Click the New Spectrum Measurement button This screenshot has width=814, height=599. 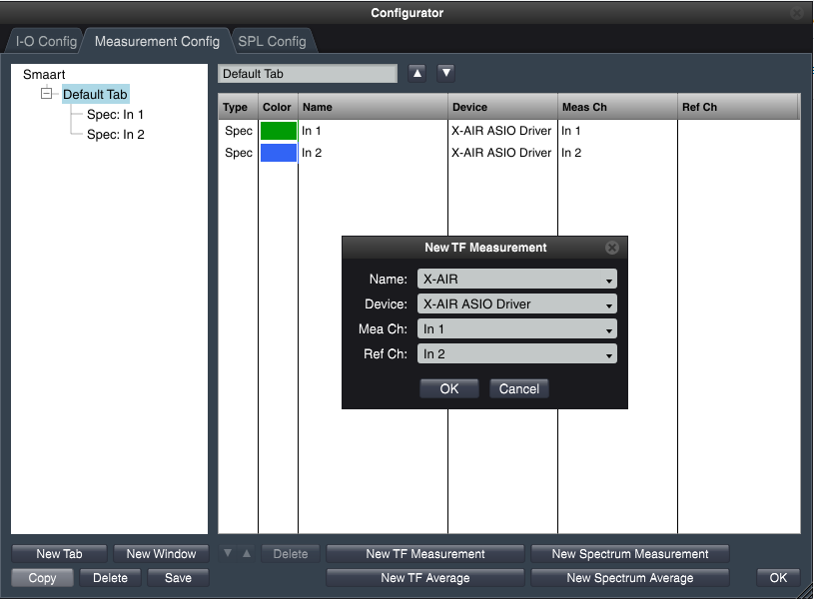pos(629,554)
